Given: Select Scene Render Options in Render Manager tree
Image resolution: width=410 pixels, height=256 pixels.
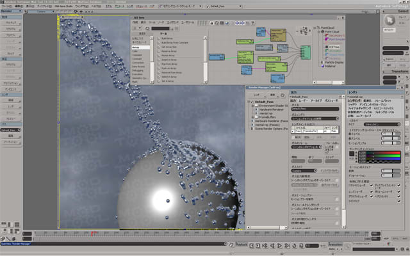Looking at the screenshot, I should click(x=271, y=129).
